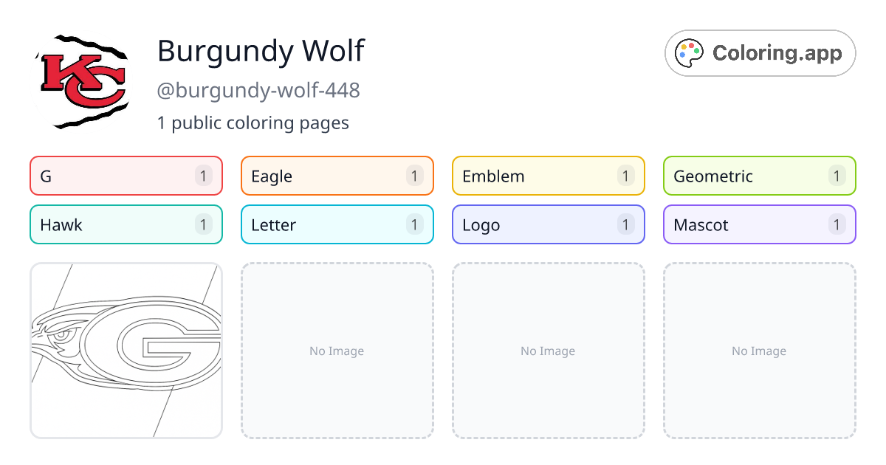Click the Letter tag
This screenshot has width=886, height=465.
pos(337,224)
